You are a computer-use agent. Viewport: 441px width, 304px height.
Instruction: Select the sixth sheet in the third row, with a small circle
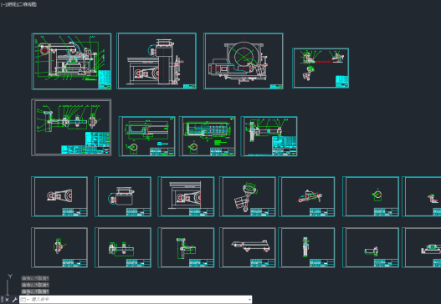371,196
